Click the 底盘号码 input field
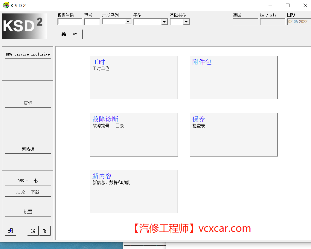 point(70,21)
